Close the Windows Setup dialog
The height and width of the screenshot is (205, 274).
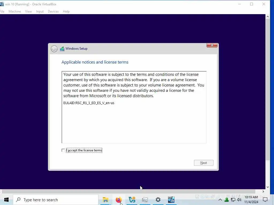212,45
